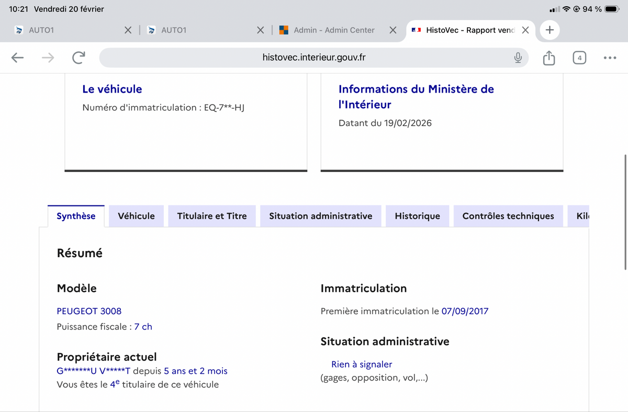This screenshot has width=628, height=412.
Task: Tap the browser back arrow
Action: pyautogui.click(x=18, y=58)
